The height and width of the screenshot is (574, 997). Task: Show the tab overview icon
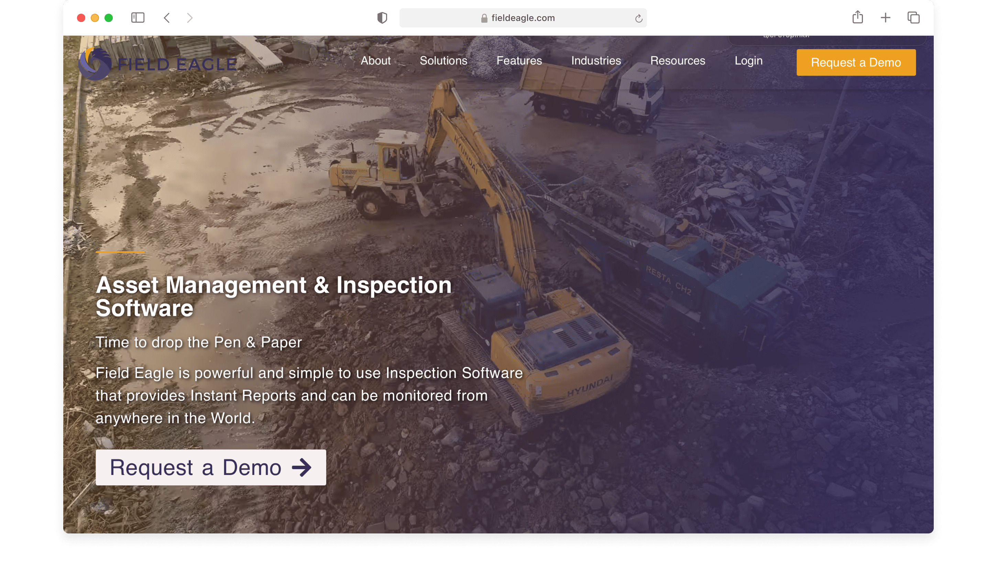913,18
